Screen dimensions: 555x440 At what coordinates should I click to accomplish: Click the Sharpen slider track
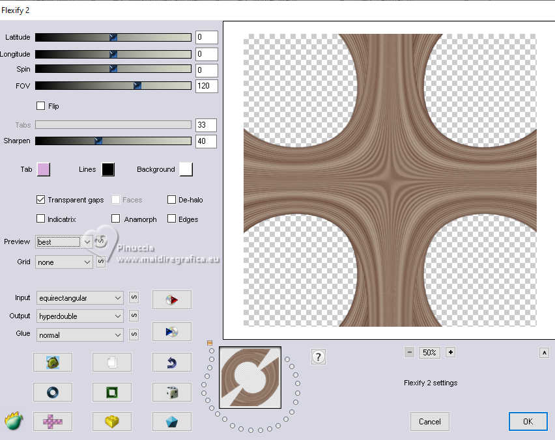(113, 141)
